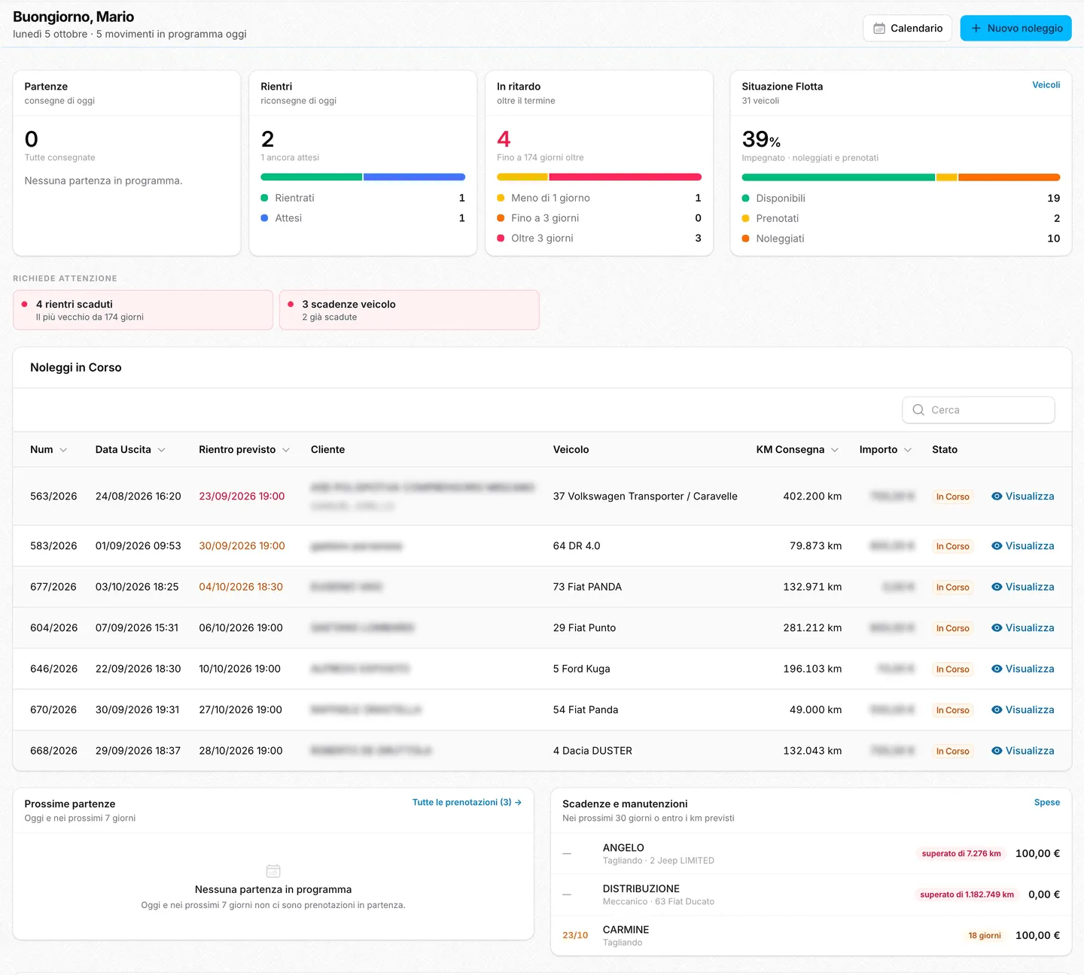Click the plus icon on Nuovo noleggio

976,29
